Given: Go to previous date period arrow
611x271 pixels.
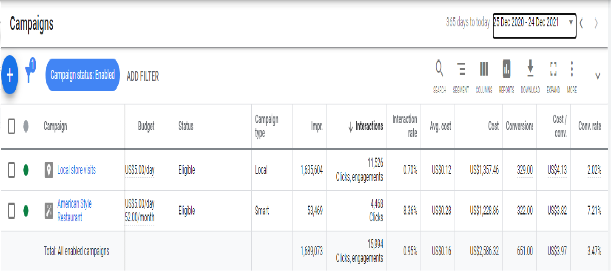Looking at the screenshot, I should tap(581, 23).
